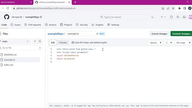Click the Go to file field
Image resolution: width=192 pixels, height=108 pixels.
[21, 48]
